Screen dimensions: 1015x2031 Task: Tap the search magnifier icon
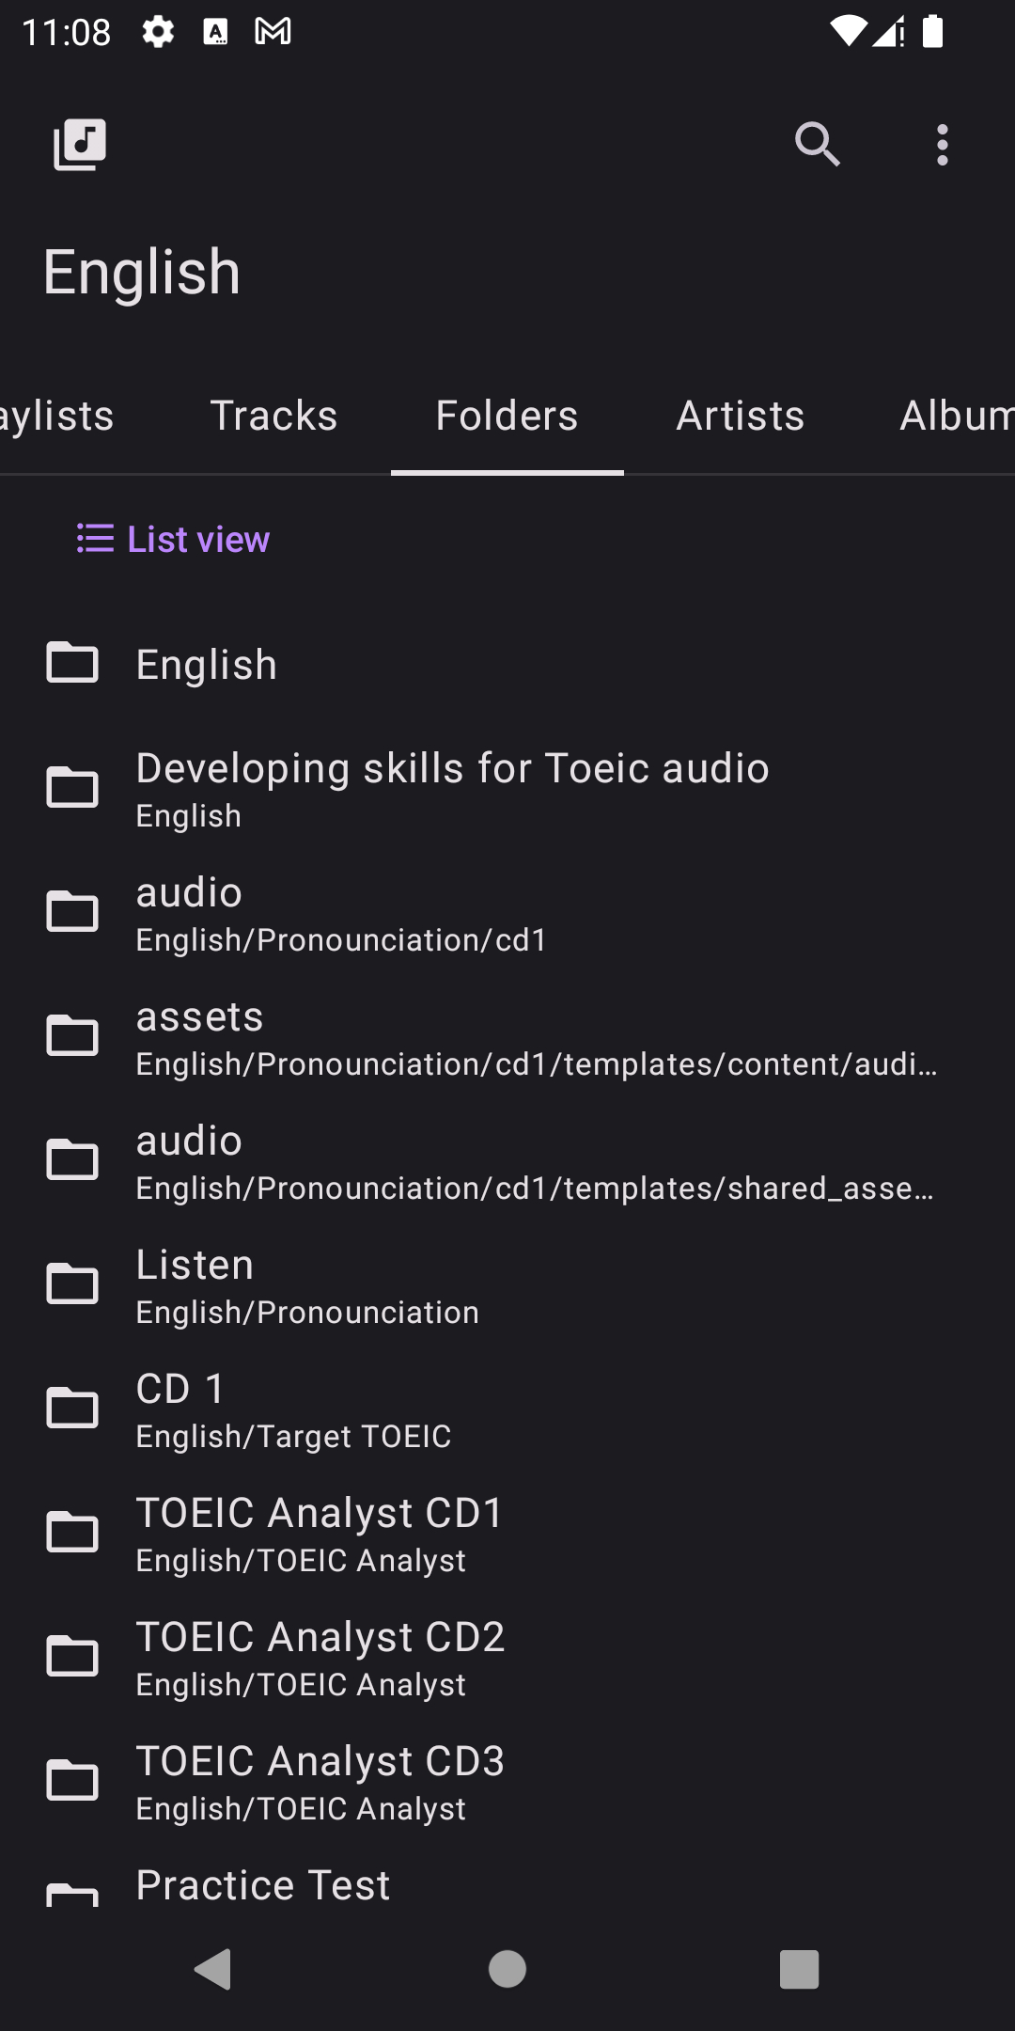tap(818, 145)
